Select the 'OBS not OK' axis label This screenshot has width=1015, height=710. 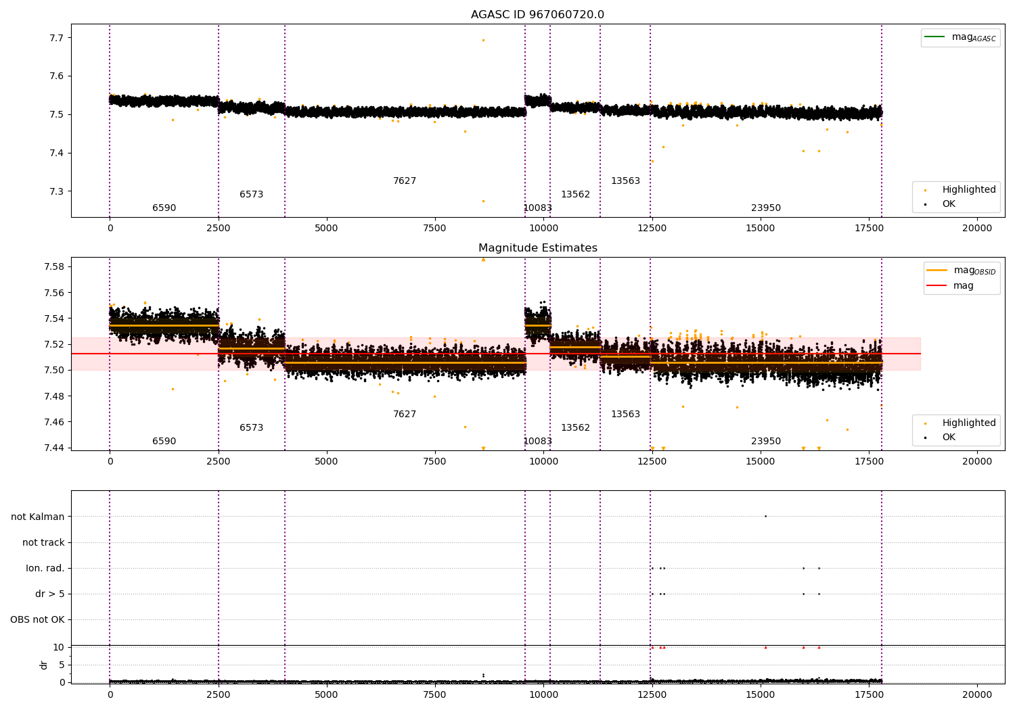point(38,619)
